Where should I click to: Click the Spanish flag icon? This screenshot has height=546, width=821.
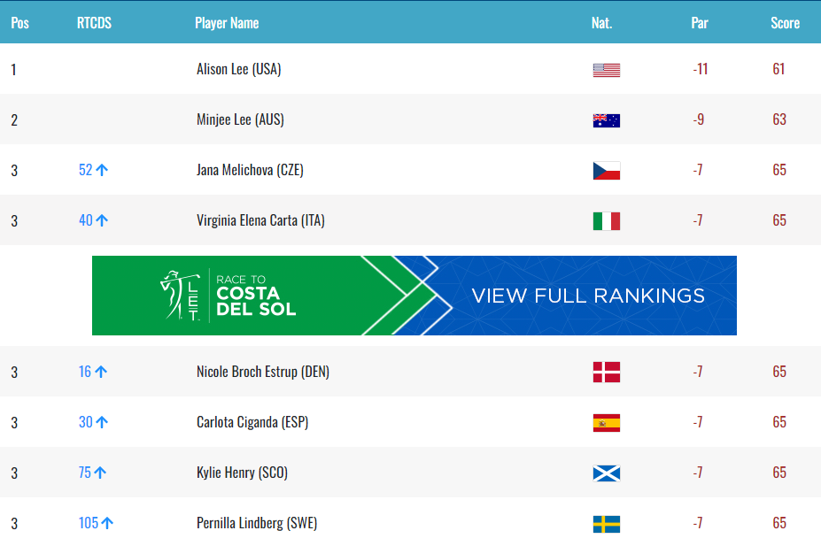pos(606,422)
